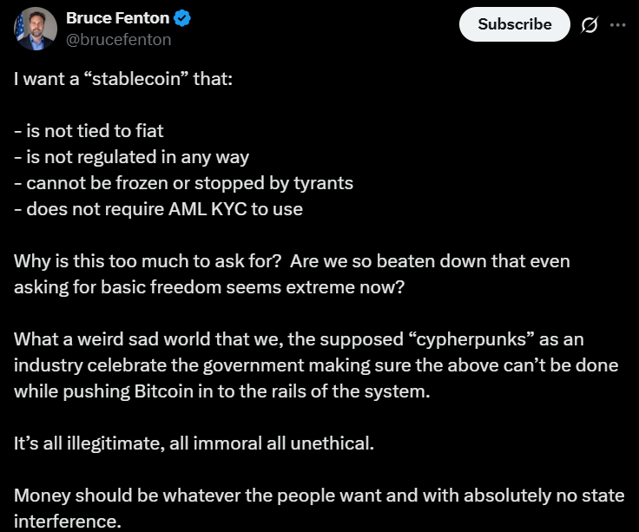The height and width of the screenshot is (532, 639).
Task: Open the Bruce Fenton display name link
Action: [117, 18]
